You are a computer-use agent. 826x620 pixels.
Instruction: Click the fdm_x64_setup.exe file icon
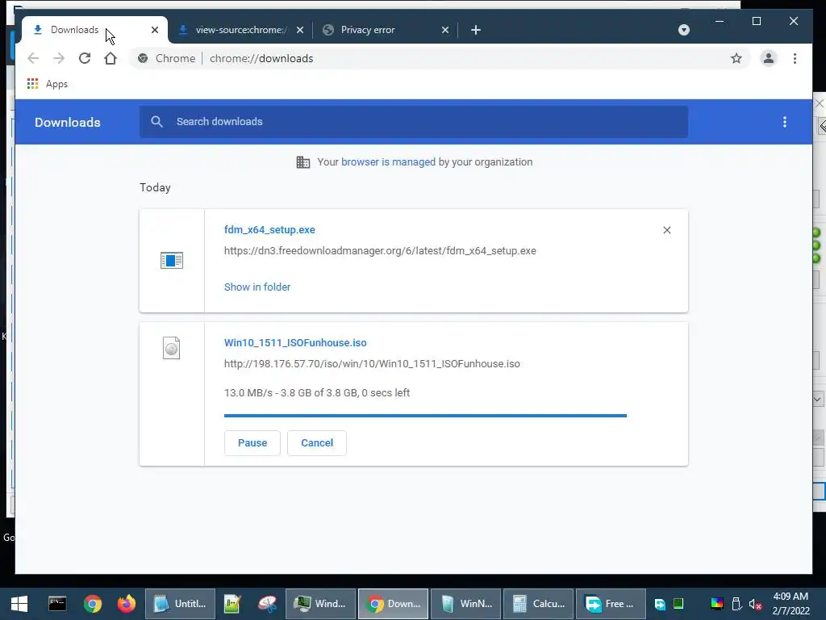(172, 261)
